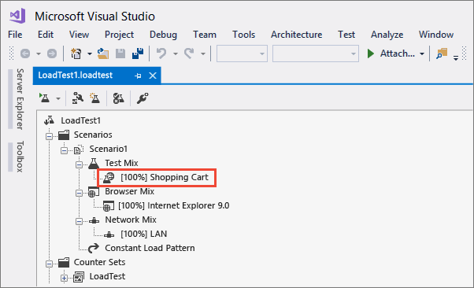The width and height of the screenshot is (474, 288).
Task: Click the Undo toolbar icon
Action: (x=161, y=54)
